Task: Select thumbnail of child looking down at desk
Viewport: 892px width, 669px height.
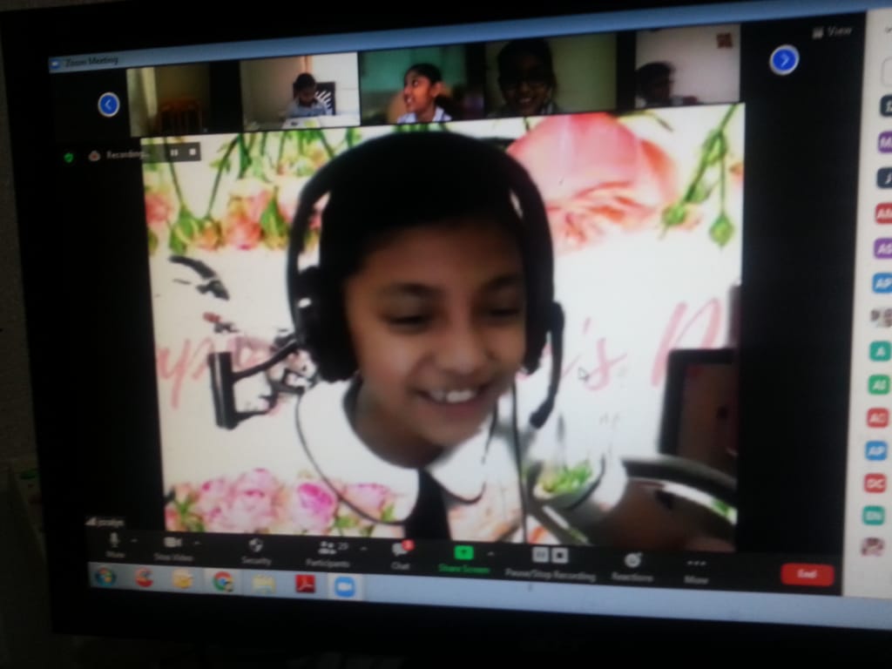Action: [300, 91]
